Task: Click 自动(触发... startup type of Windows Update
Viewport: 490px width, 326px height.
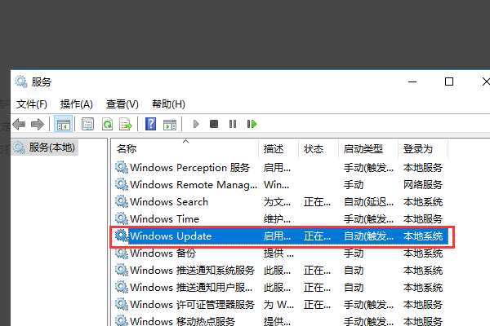Action: pos(369,236)
